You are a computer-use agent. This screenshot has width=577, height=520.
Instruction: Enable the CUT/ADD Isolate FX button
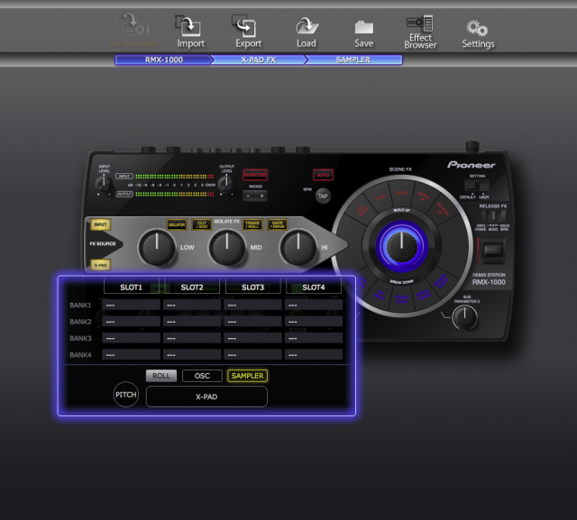click(202, 224)
